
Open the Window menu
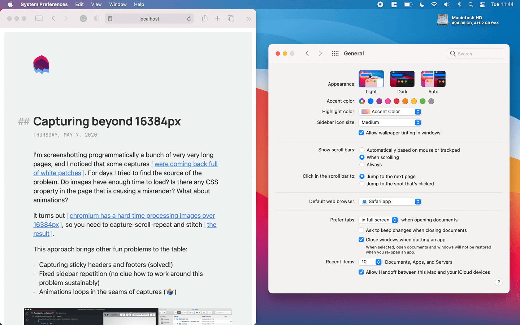coord(118,4)
